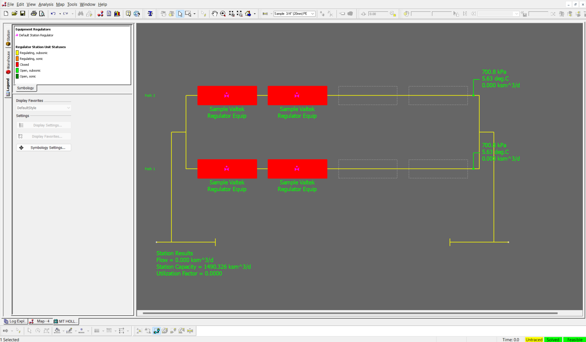Click the yellow pipe icon beside pipe type
Image resolution: width=586 pixels, height=342 pixels.
coord(265,14)
